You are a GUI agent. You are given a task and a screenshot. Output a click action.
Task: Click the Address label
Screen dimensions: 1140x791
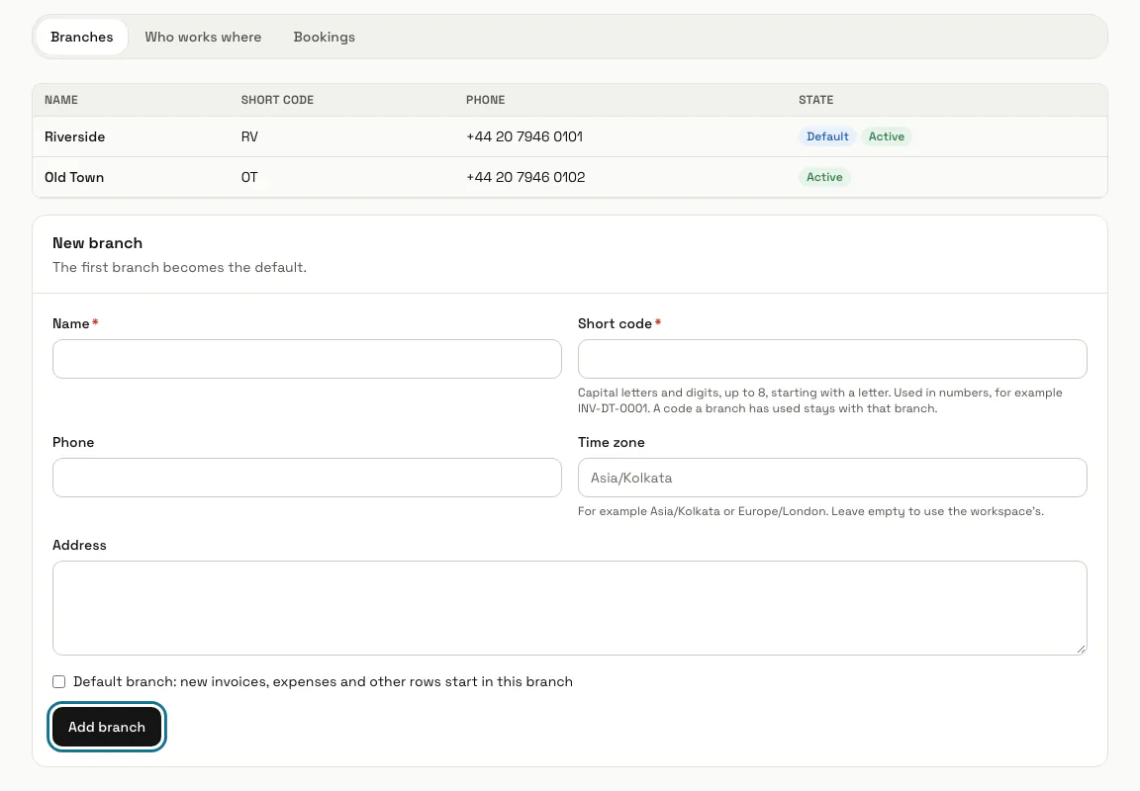(x=79, y=545)
